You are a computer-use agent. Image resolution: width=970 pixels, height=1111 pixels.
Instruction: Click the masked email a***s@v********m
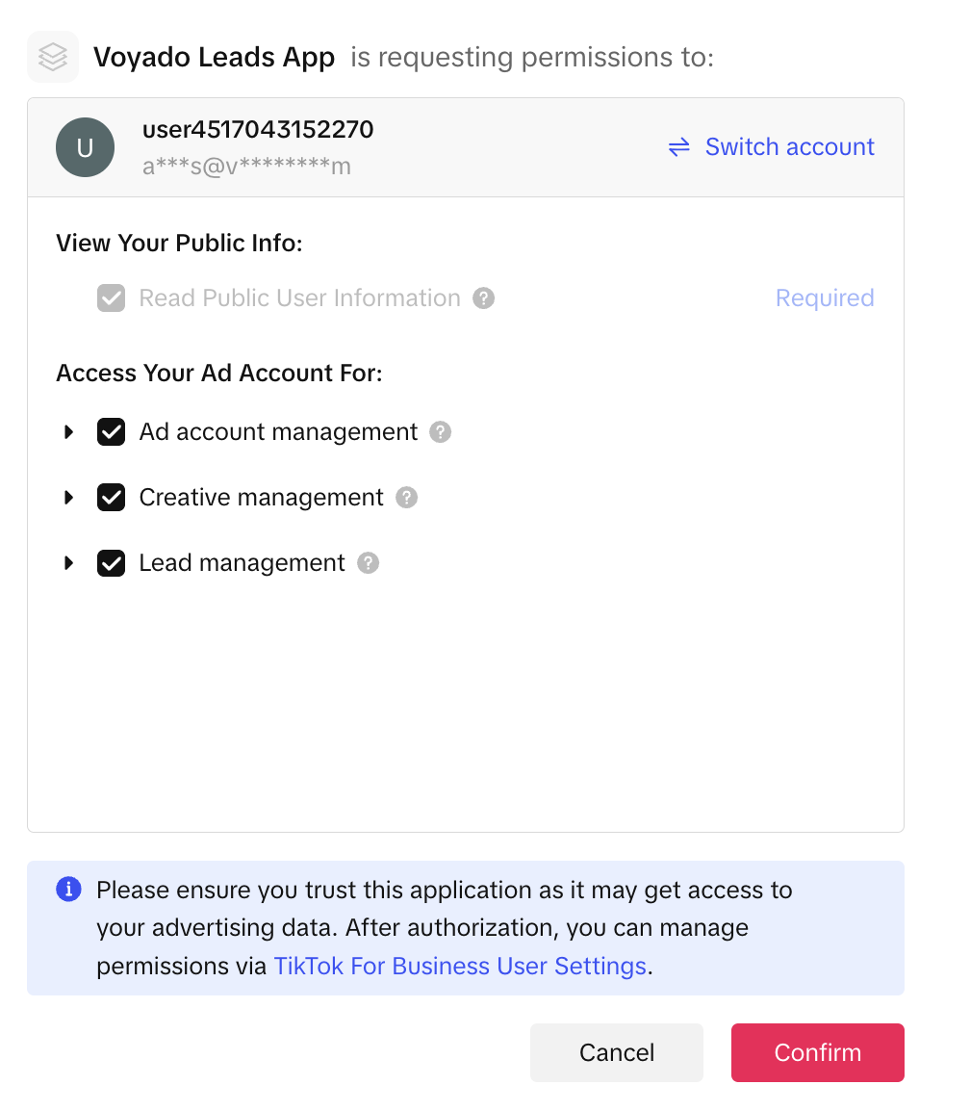[246, 166]
